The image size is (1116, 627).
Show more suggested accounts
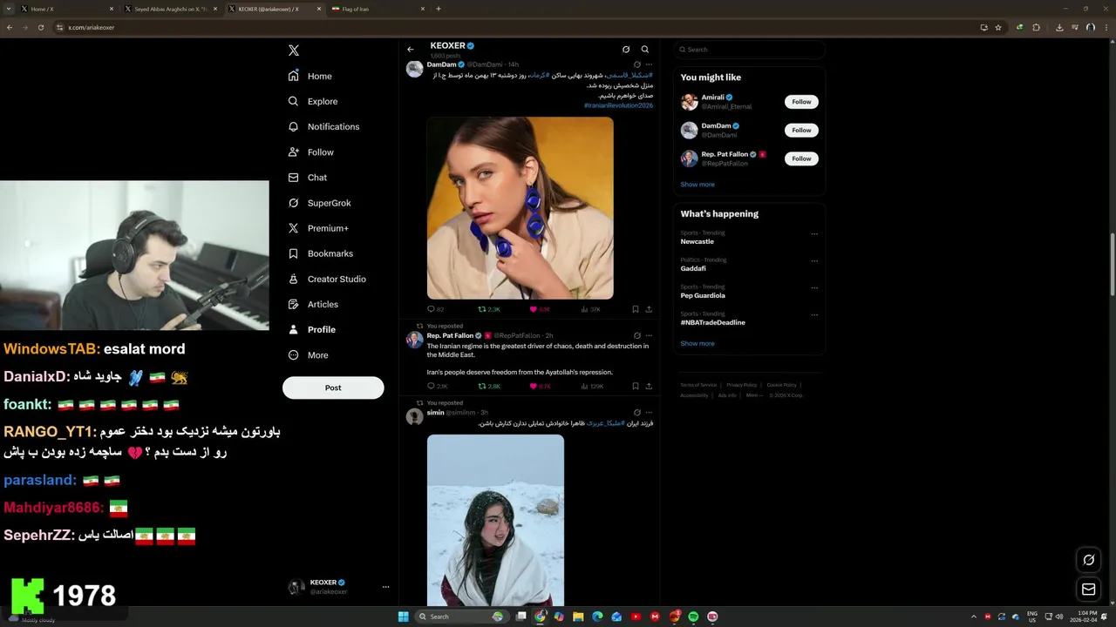[697, 185]
